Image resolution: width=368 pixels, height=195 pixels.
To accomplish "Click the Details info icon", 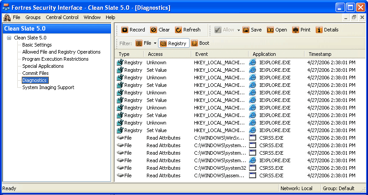I will click(319, 30).
